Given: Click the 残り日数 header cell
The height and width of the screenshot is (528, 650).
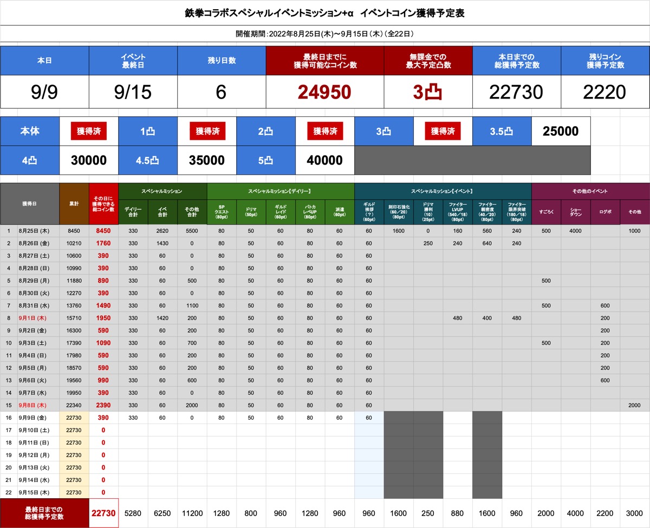Looking at the screenshot, I should coord(221,61).
